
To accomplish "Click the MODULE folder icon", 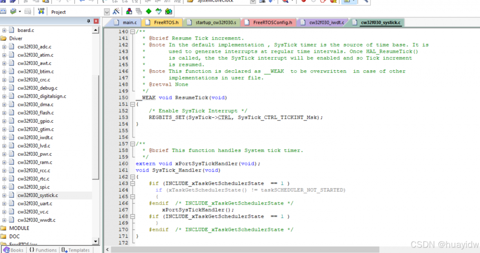I will [4, 228].
